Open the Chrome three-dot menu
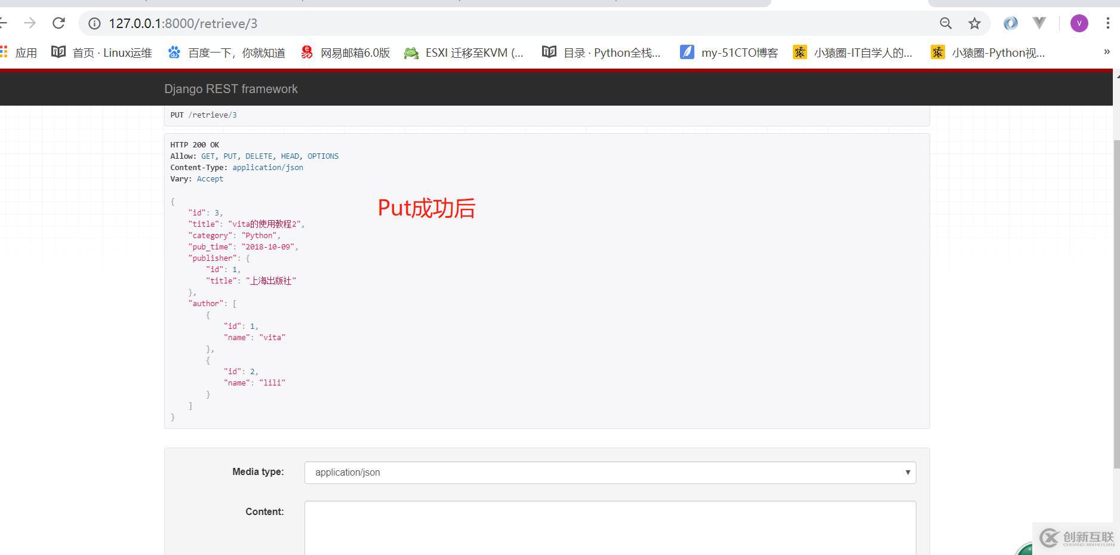This screenshot has height=555, width=1120. [1108, 23]
